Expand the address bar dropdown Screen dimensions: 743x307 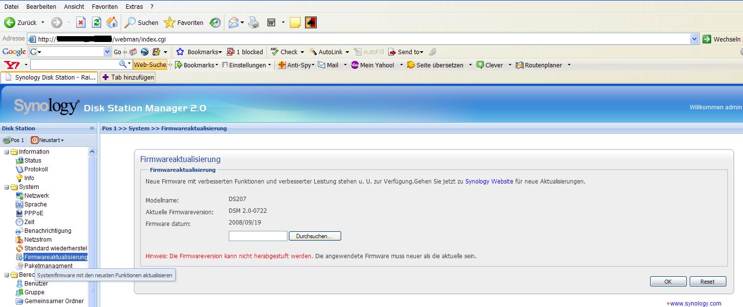coord(695,39)
